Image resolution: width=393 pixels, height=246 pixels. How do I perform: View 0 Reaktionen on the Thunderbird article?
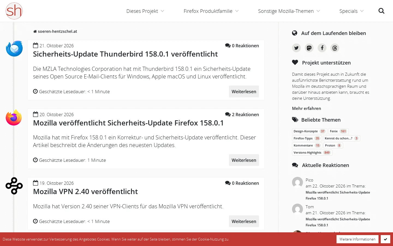pos(242,46)
